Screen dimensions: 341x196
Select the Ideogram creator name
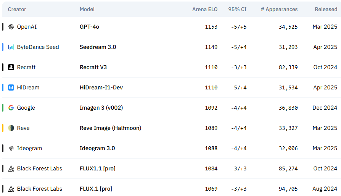[30, 148]
